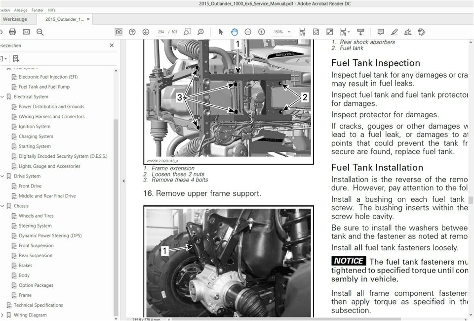This screenshot has height=321, width=474.
Task: Collapse the Electrical System bookmark group
Action: (x=2, y=97)
